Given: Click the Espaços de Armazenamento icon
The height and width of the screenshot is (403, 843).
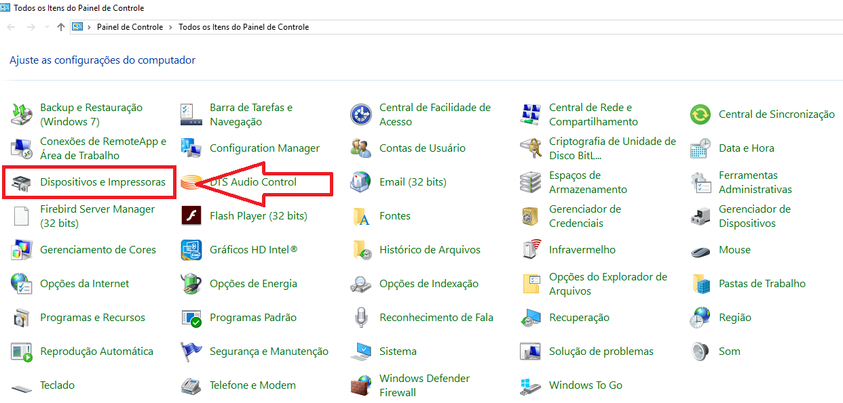Looking at the screenshot, I should click(x=530, y=182).
